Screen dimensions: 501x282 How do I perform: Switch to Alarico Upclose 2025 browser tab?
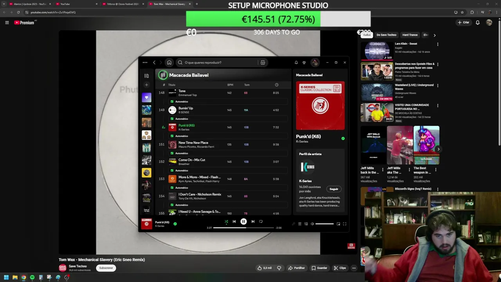[x=30, y=4]
